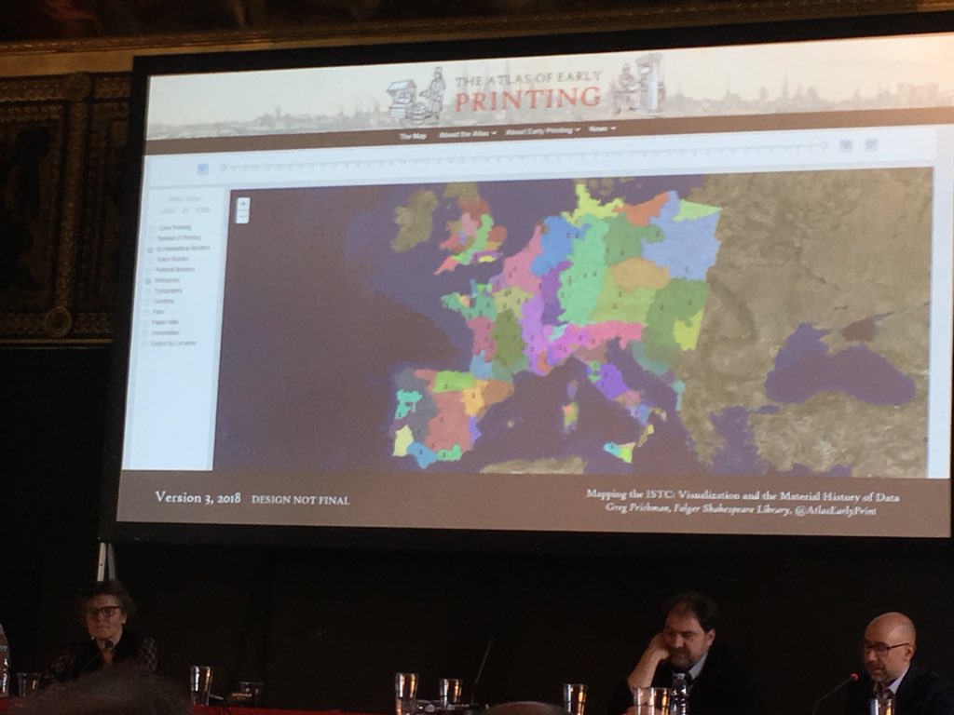Click the first square icon right of the timeline

[846, 145]
